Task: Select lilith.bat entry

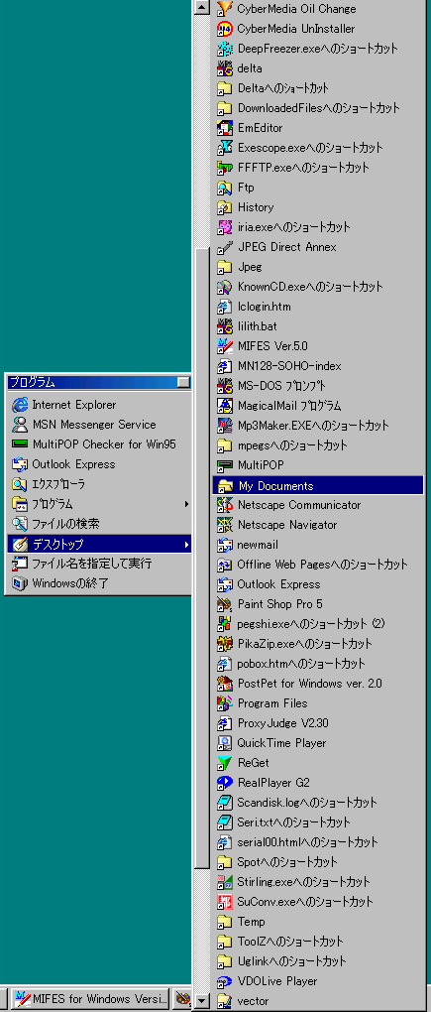Action: [x=318, y=326]
